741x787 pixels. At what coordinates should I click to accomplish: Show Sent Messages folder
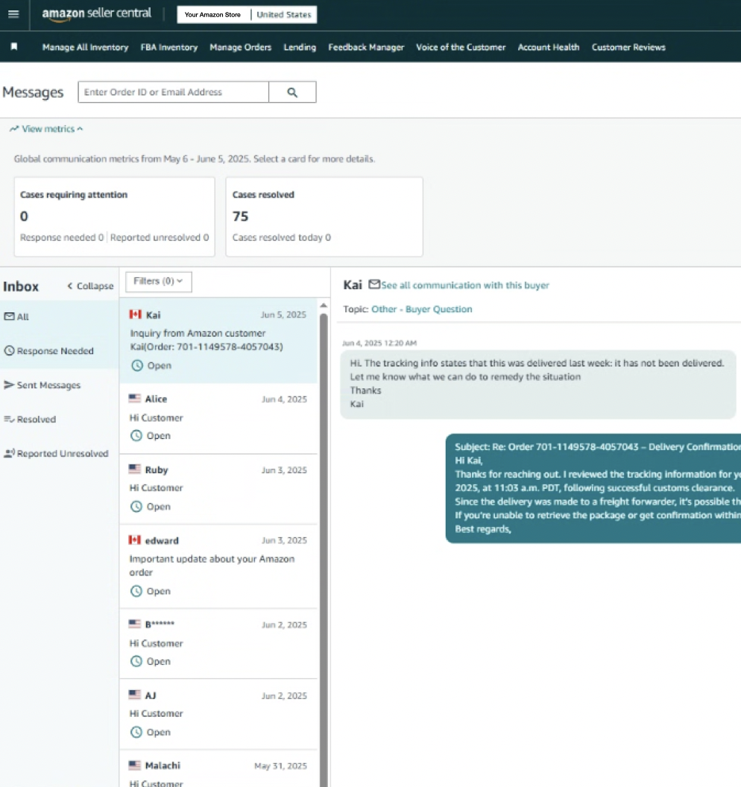[x=59, y=385]
